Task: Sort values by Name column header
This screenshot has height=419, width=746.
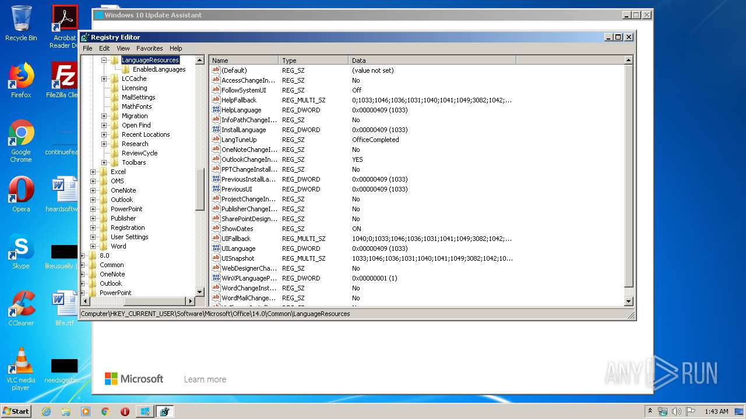Action: pyautogui.click(x=244, y=61)
